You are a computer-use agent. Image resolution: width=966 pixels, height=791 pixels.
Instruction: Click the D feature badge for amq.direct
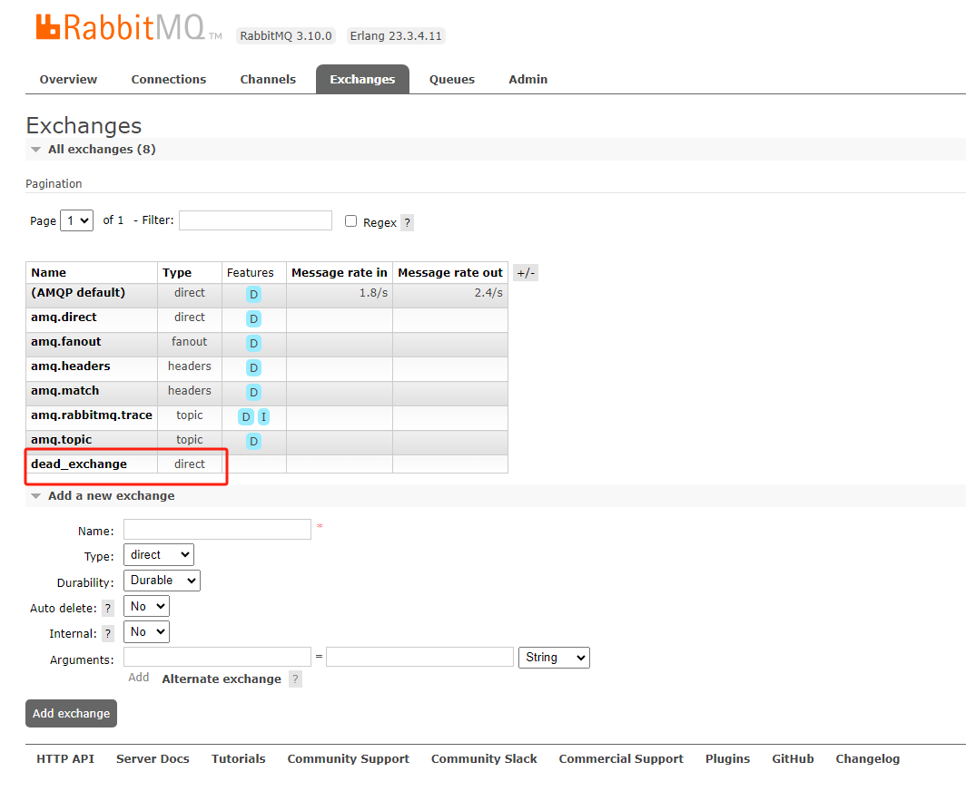point(253,319)
